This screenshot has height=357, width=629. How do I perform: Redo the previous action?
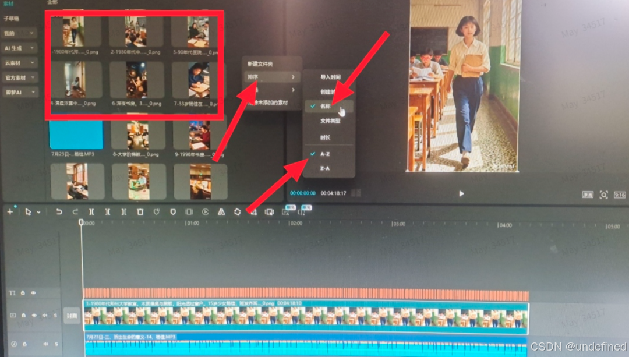pyautogui.click(x=75, y=212)
